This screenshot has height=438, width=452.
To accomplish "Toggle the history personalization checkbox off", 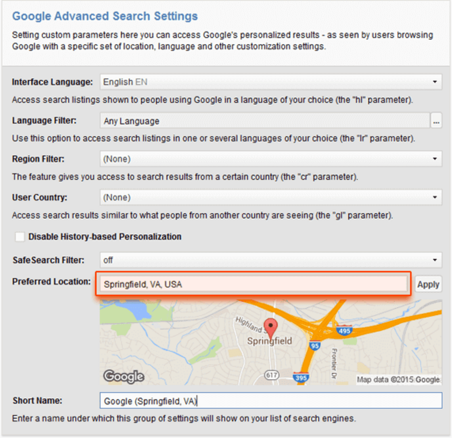I will coord(20,237).
